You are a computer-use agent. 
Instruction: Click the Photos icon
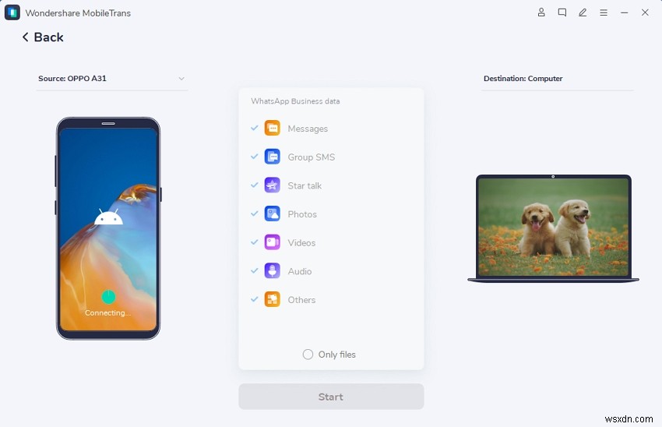(x=273, y=213)
